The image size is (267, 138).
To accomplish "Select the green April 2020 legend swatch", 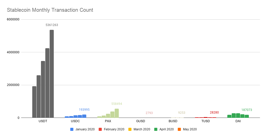I will [156, 129].
